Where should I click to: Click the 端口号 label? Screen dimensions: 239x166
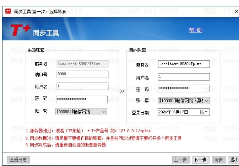(41, 75)
